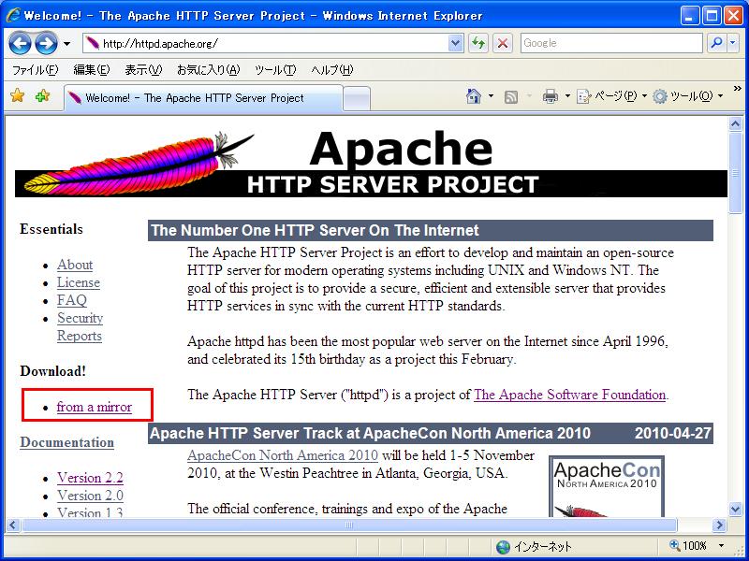This screenshot has height=561, width=749.
Task: Click the インターネット security zone indicator
Action: click(534, 546)
